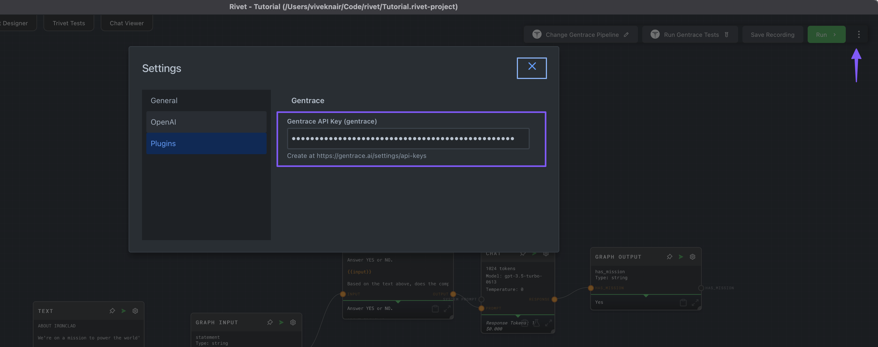Image resolution: width=878 pixels, height=347 pixels.
Task: Click the 'ABOUT IRONCLAD' text
Action: tap(57, 326)
